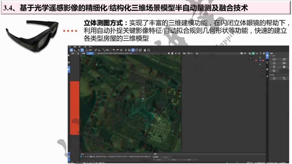
Task: Toggle the up-arrow icon in viewport header
Action: (260, 53)
